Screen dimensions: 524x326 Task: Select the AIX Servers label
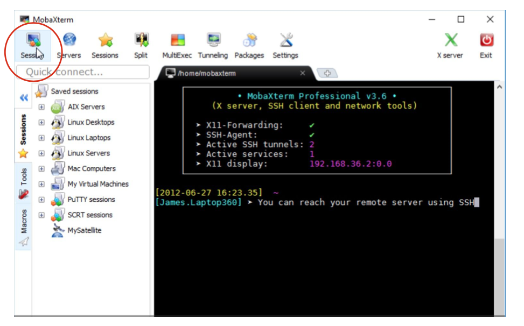click(x=86, y=107)
